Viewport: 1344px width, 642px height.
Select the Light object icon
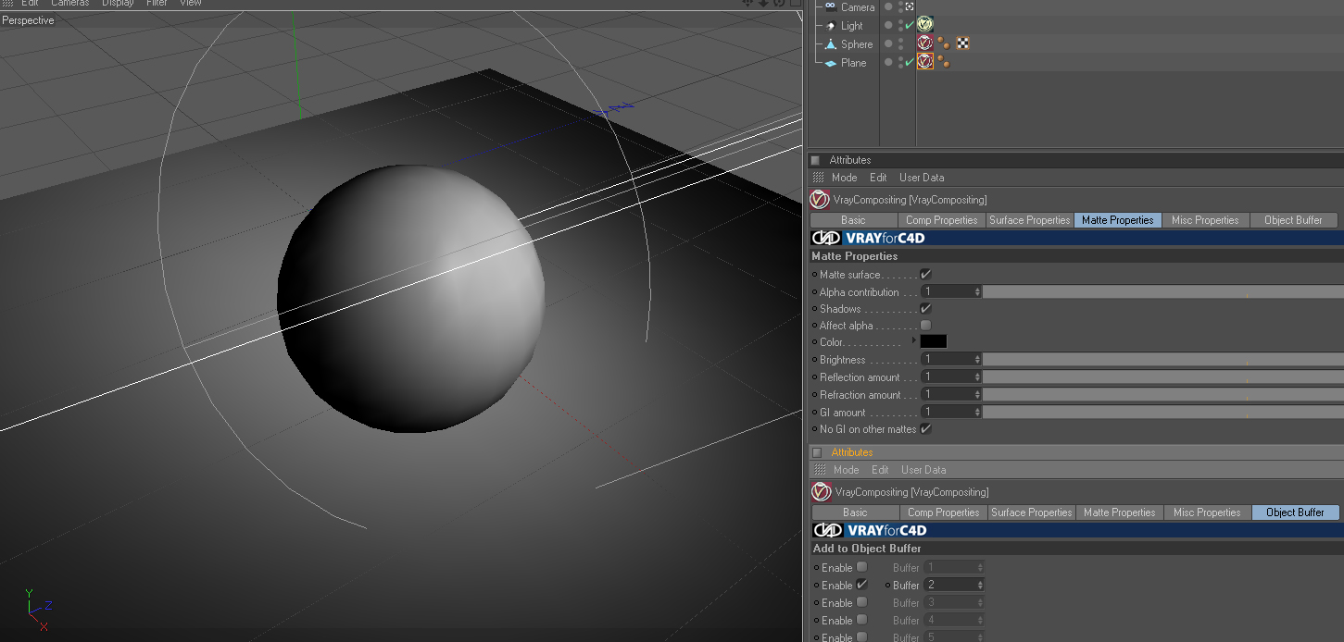831,26
